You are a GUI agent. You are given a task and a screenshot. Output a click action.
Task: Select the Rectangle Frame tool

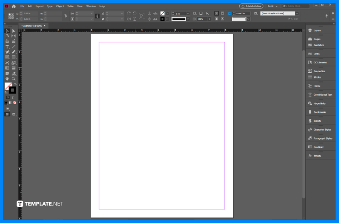[7, 57]
